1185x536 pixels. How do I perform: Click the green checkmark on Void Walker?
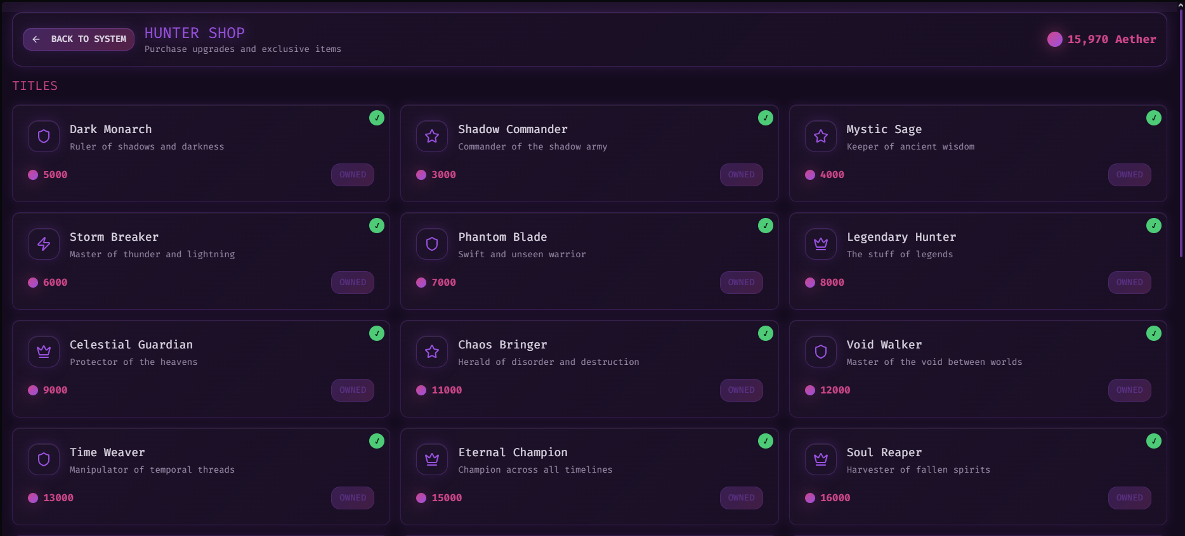coord(1154,333)
